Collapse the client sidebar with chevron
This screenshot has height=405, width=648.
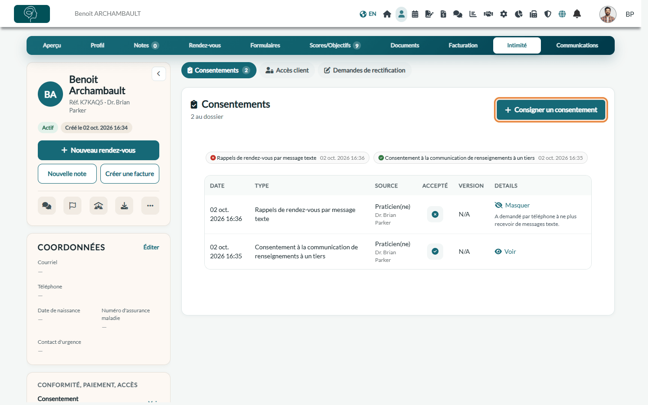[159, 74]
